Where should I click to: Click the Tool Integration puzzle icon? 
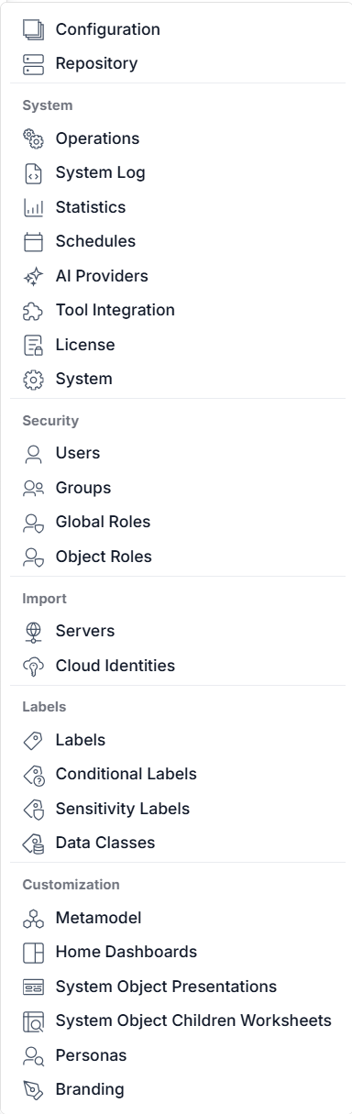(x=33, y=311)
